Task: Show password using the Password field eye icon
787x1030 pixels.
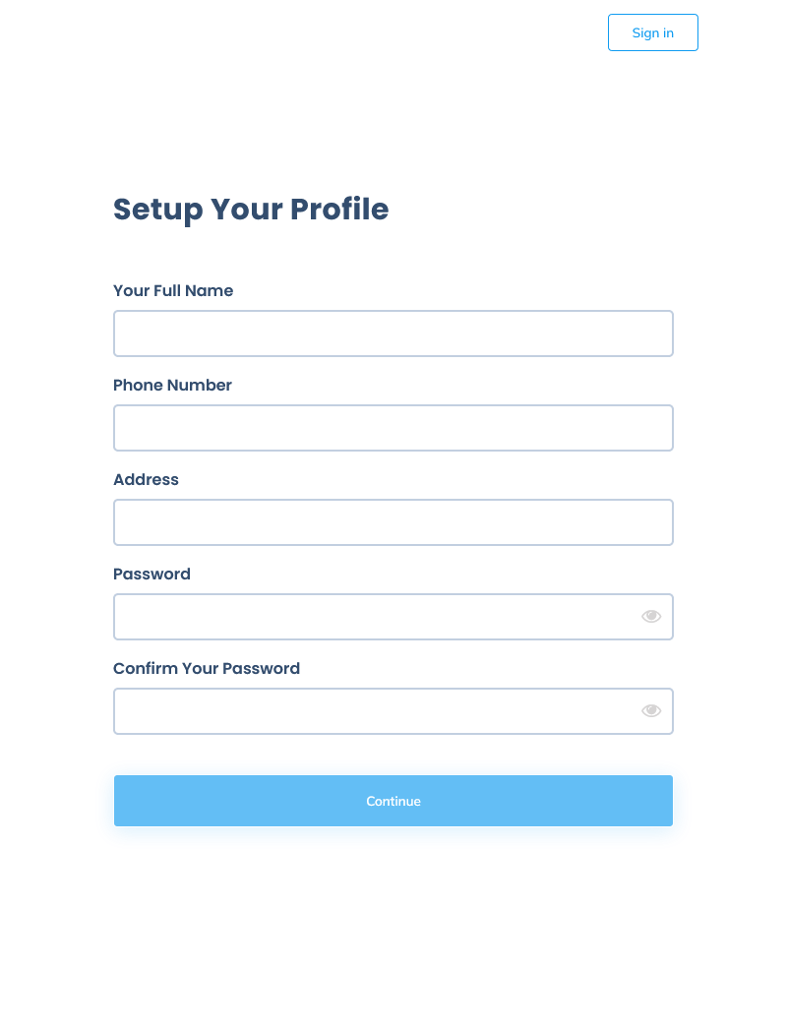Action: (x=651, y=616)
